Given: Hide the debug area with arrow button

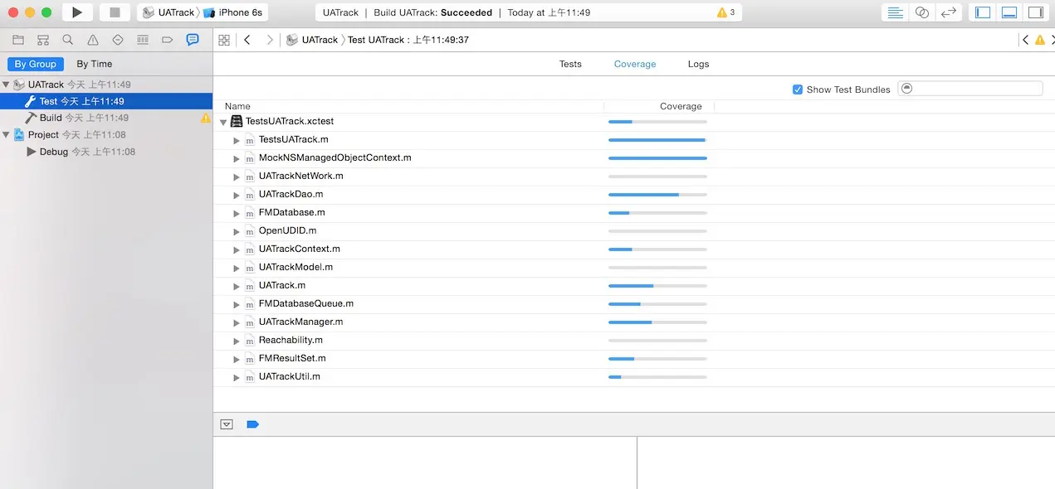Looking at the screenshot, I should click(227, 424).
